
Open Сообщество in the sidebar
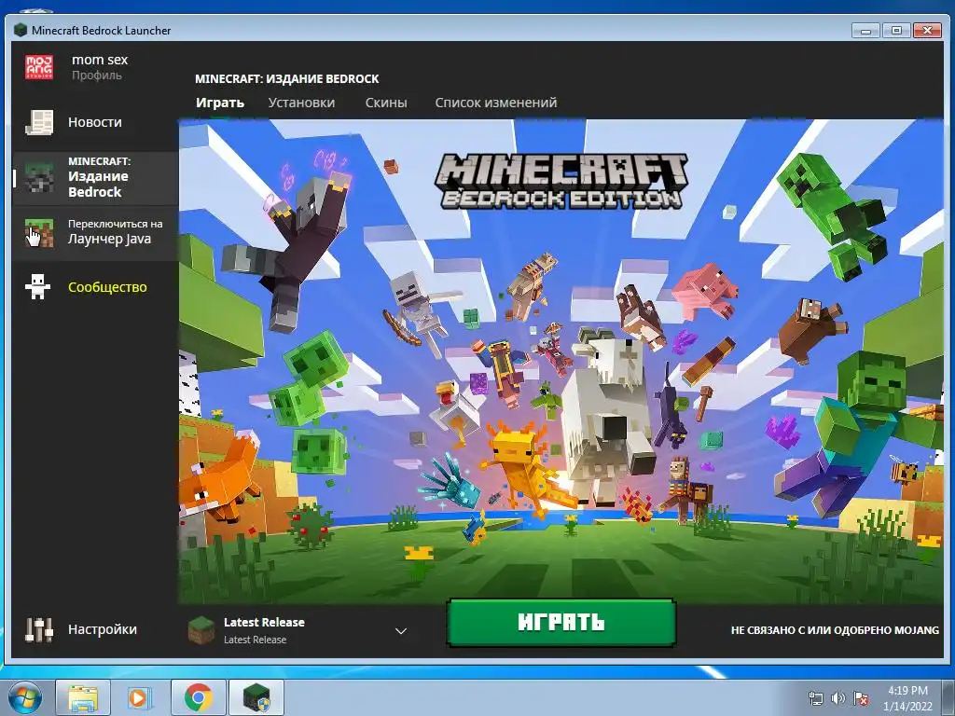coord(95,287)
